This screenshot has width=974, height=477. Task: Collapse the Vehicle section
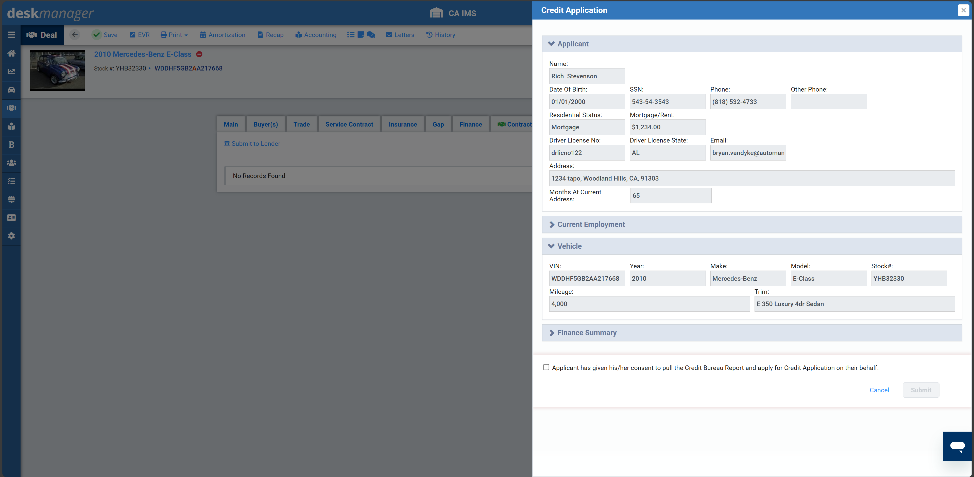click(752, 246)
